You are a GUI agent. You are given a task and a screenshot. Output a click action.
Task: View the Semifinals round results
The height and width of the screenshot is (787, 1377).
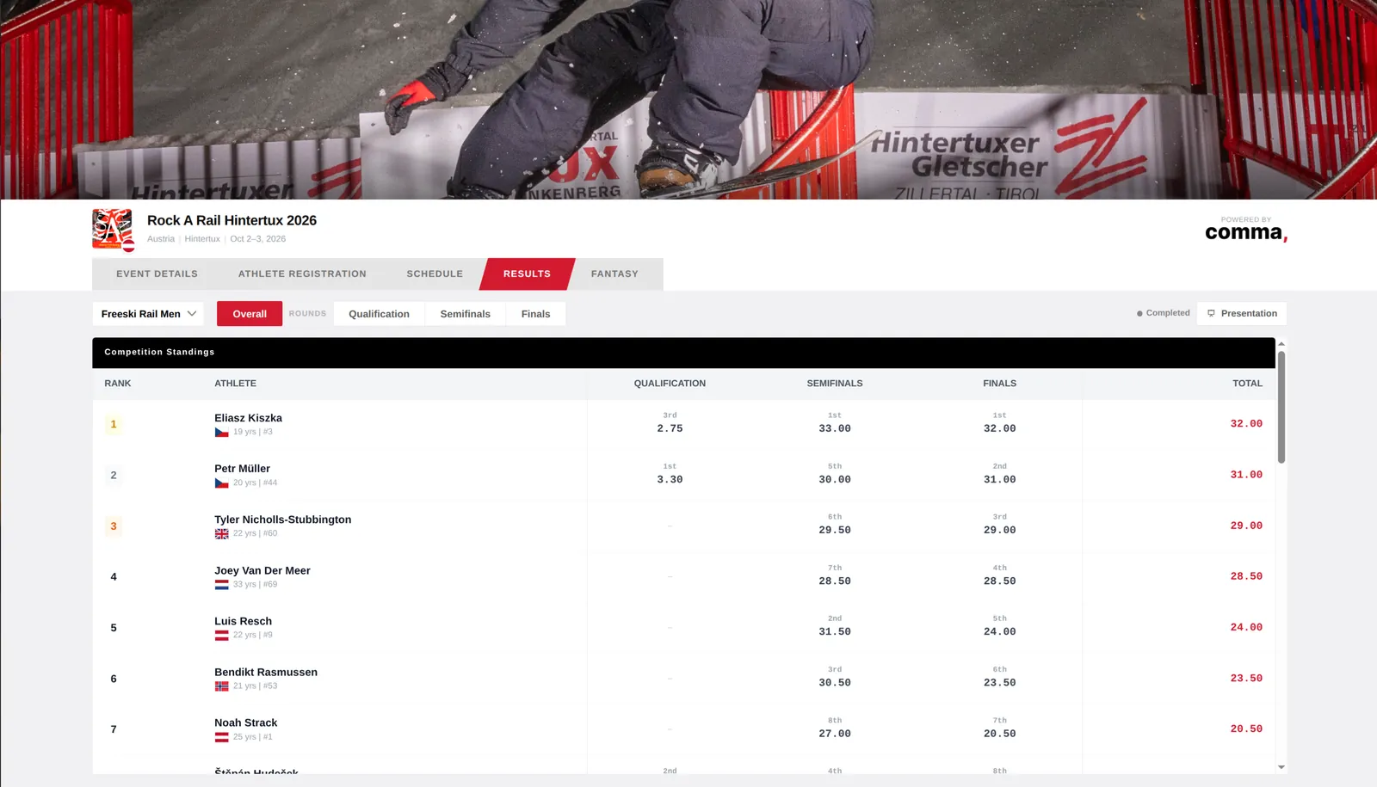tap(466, 314)
